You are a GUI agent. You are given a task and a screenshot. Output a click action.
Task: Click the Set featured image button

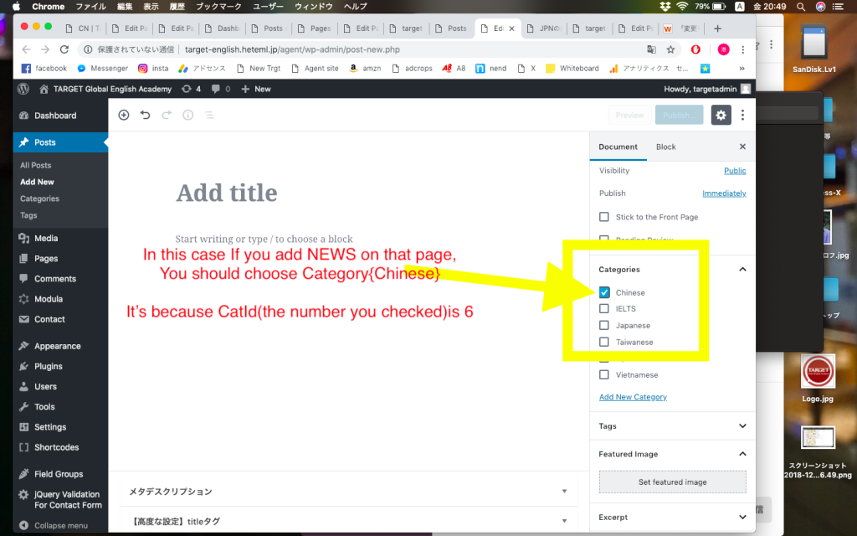tap(672, 482)
